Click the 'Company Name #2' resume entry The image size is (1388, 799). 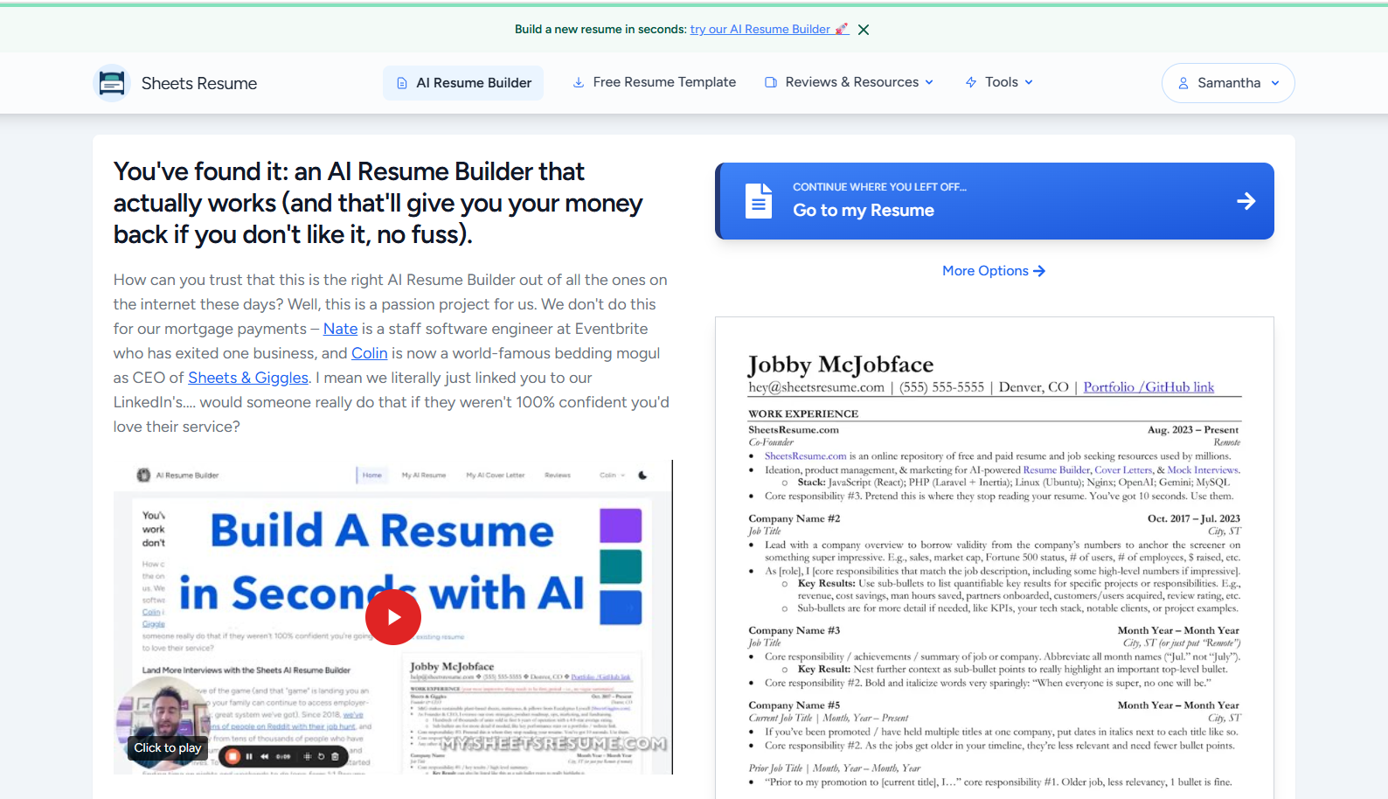pos(795,518)
